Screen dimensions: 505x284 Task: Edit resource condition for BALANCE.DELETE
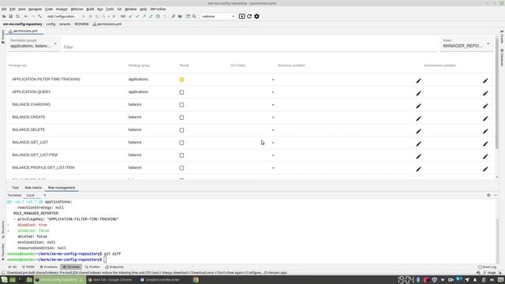pyautogui.click(x=418, y=131)
